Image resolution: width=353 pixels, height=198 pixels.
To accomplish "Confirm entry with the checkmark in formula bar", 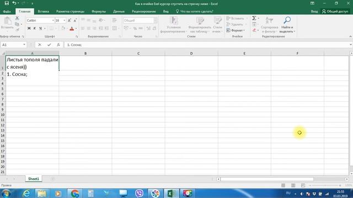I will [49, 45].
